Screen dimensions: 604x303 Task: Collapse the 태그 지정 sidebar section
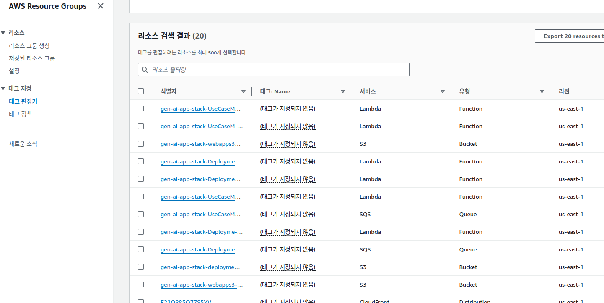coord(3,88)
